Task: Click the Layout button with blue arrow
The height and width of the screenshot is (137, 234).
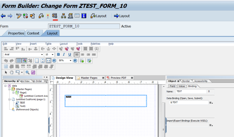Action: [122, 16]
